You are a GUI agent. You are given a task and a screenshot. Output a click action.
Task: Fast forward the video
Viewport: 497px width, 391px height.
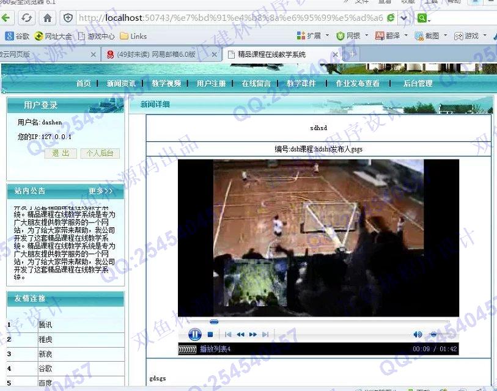coord(253,334)
